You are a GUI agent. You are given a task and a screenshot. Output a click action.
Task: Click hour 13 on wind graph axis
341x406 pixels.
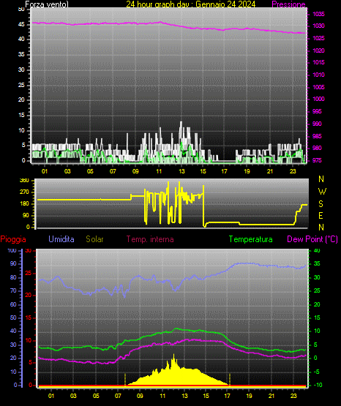pos(181,171)
